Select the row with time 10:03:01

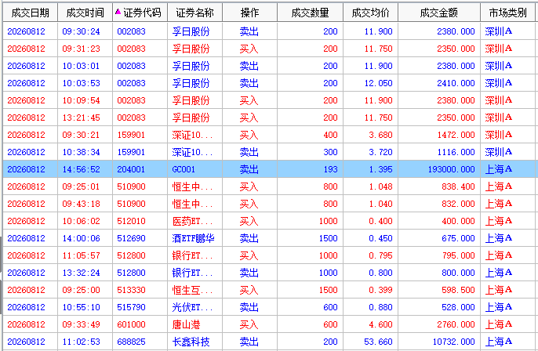pos(269,66)
